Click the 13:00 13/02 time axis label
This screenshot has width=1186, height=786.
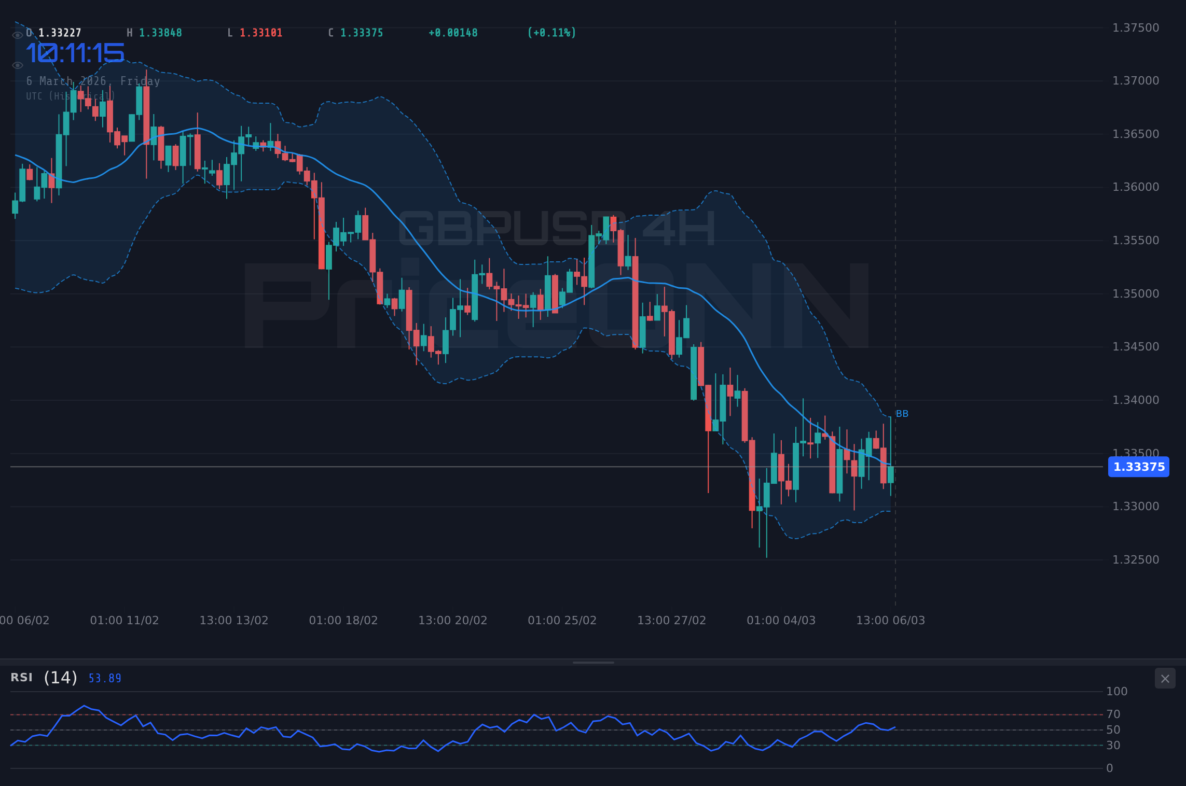tap(233, 620)
